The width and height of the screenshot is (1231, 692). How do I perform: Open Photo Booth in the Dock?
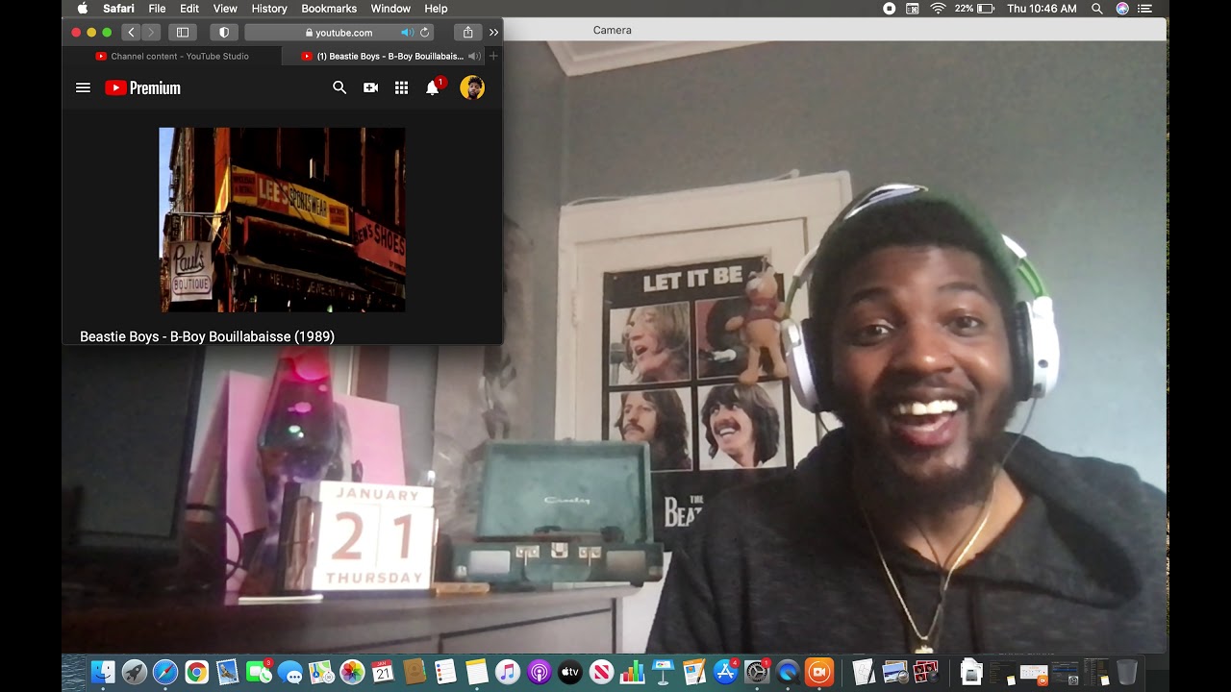(925, 672)
